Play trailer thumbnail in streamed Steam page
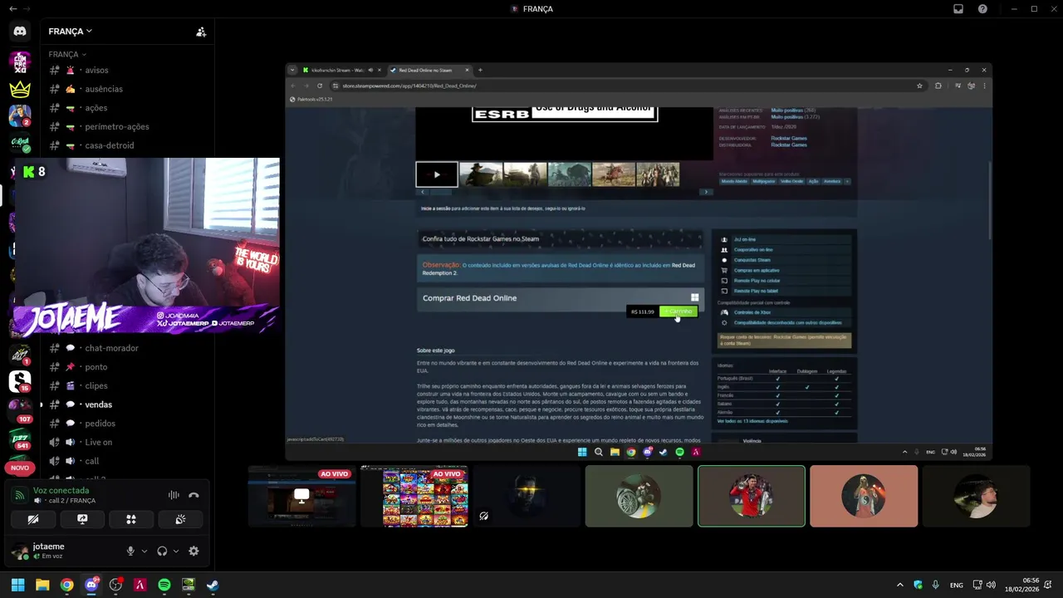This screenshot has height=598, width=1063. (x=437, y=174)
